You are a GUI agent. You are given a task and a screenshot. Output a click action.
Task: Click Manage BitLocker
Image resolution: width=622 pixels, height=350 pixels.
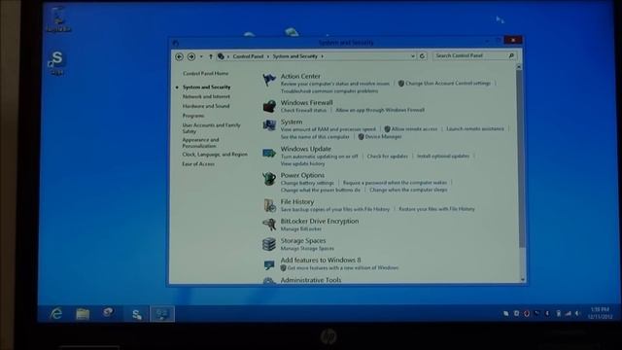(301, 229)
